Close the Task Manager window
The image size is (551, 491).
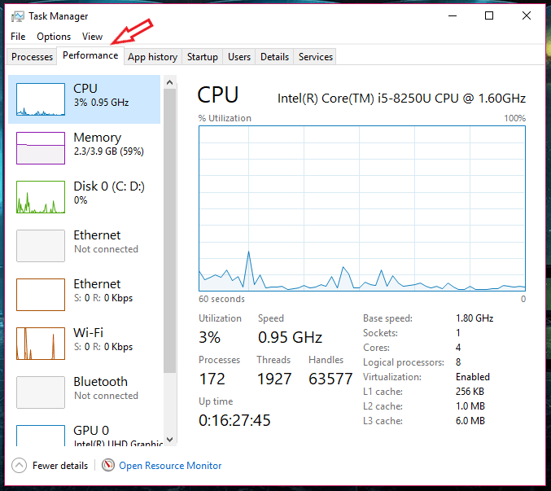pos(527,15)
